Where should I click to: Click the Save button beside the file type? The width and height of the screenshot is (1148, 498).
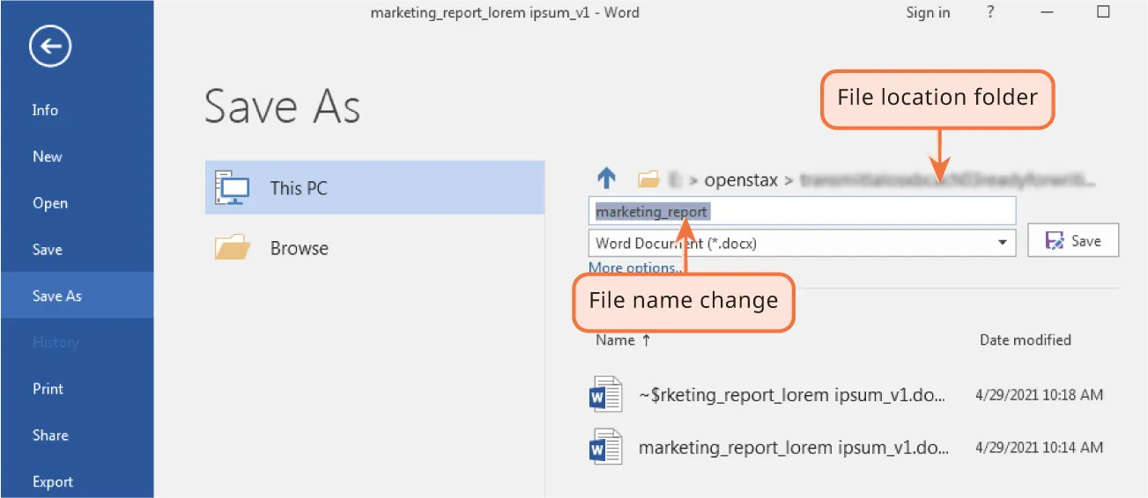click(1072, 241)
